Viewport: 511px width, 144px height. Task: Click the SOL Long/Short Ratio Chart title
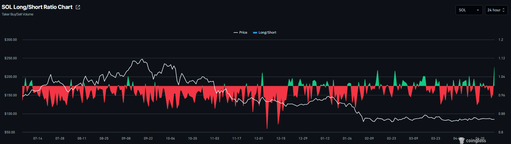37,7
